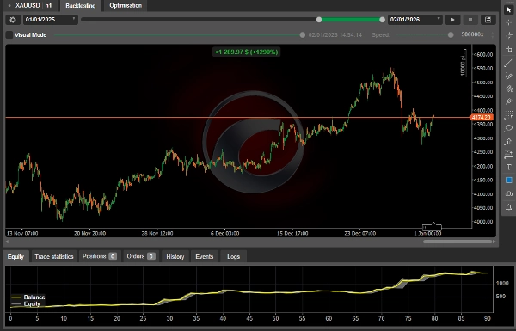The width and height of the screenshot is (516, 331).
Task: Start the backtest with play button
Action: tap(453, 20)
